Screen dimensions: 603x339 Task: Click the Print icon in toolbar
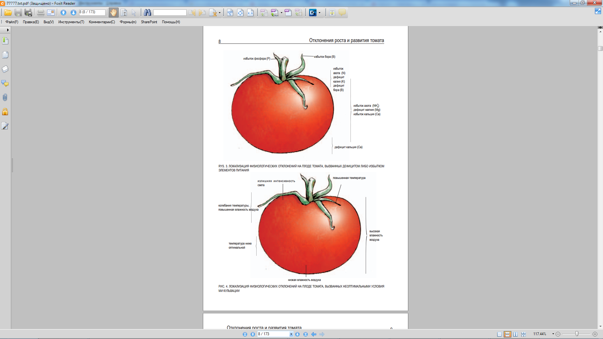pyautogui.click(x=41, y=13)
